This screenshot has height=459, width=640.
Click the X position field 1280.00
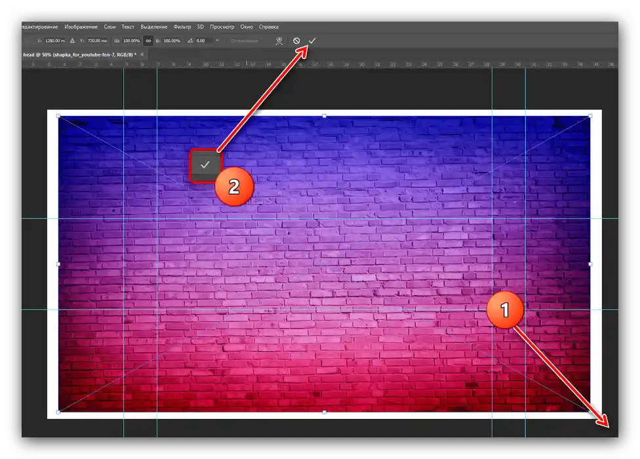tap(55, 41)
